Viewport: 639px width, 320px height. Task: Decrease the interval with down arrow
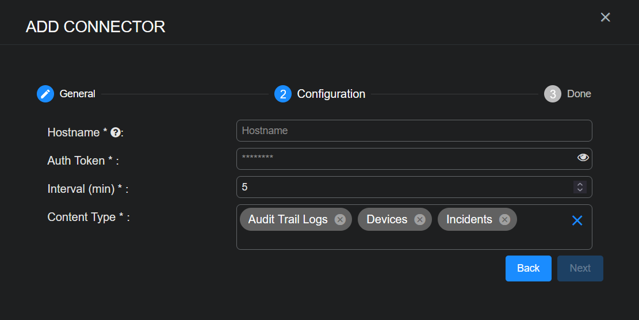point(580,190)
